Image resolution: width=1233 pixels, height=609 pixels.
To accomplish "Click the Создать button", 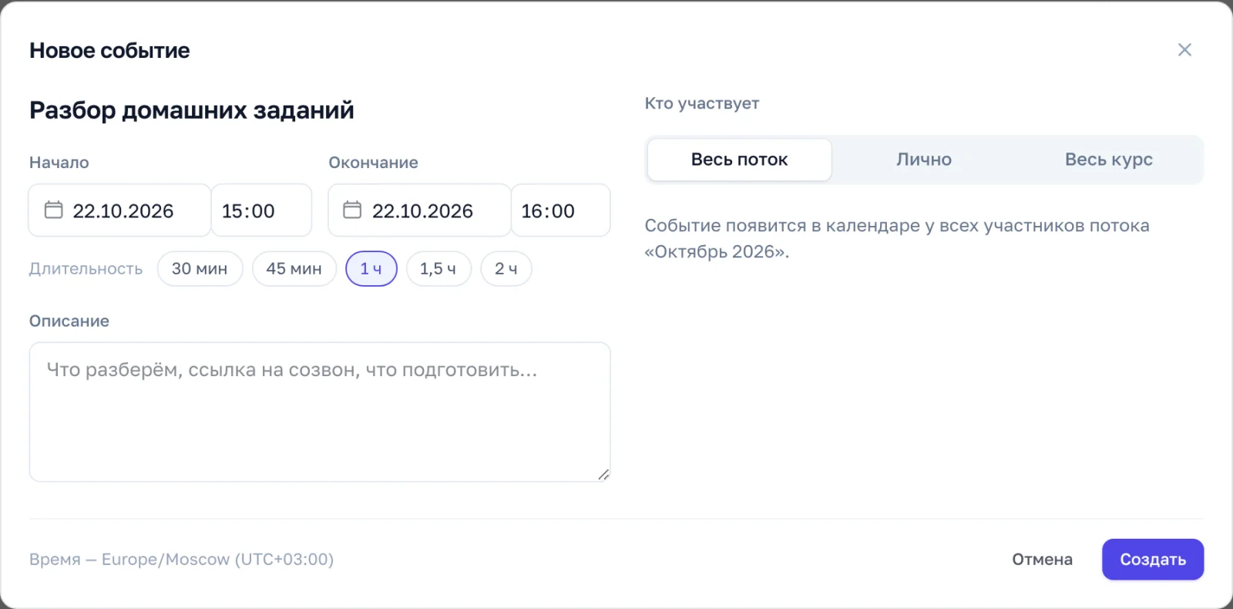I will point(1153,560).
